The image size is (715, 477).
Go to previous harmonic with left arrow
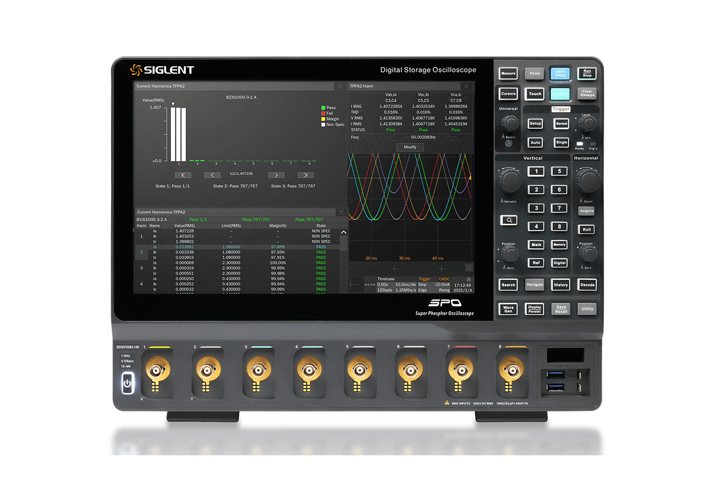click(x=212, y=175)
